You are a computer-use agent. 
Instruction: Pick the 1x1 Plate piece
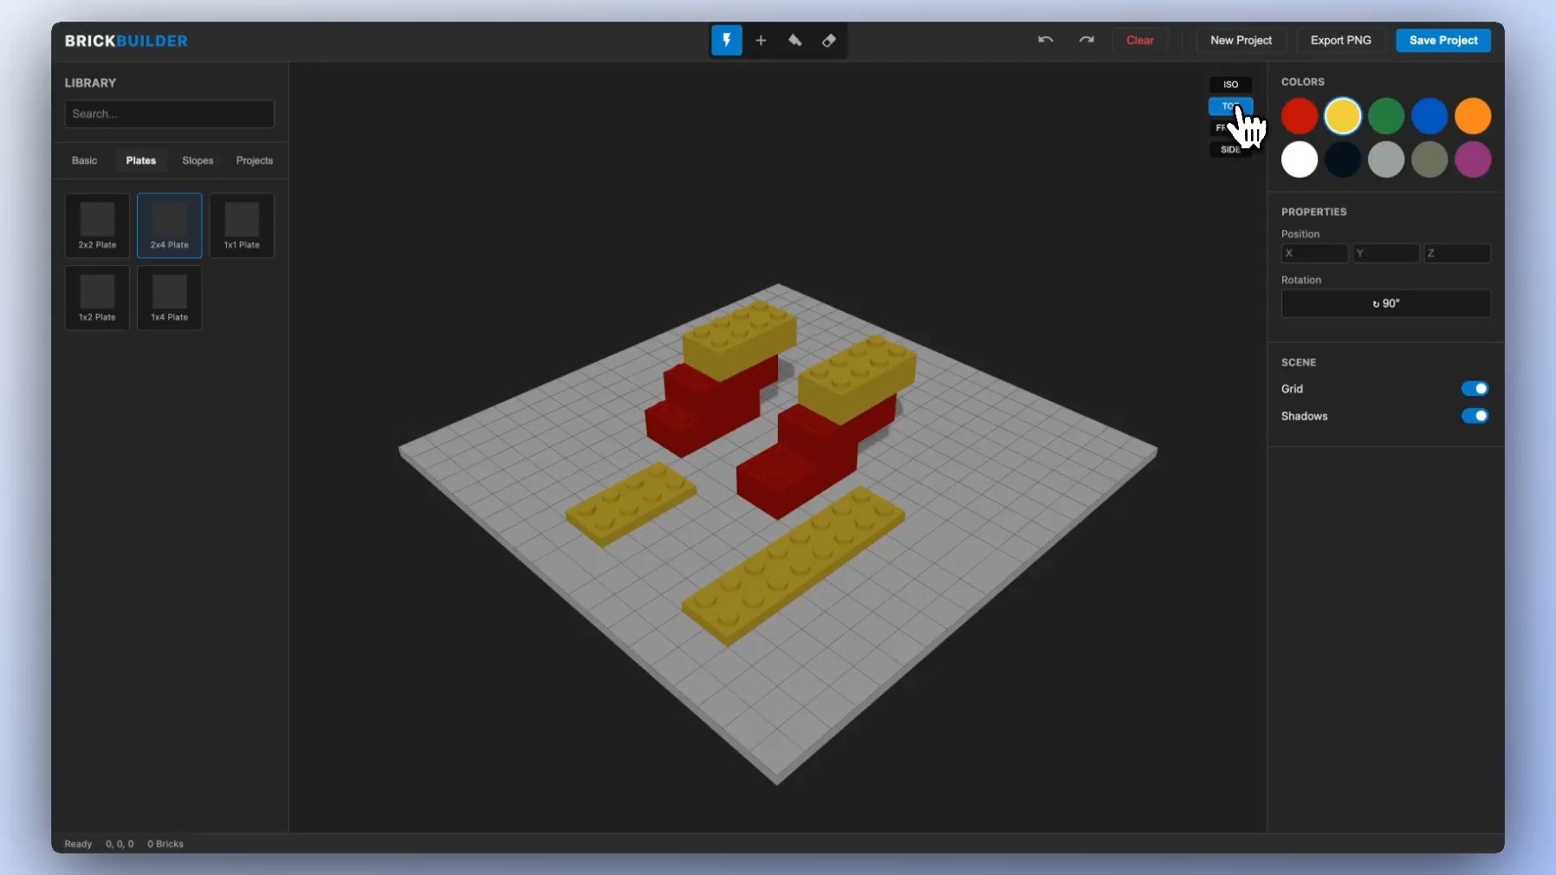click(x=242, y=225)
